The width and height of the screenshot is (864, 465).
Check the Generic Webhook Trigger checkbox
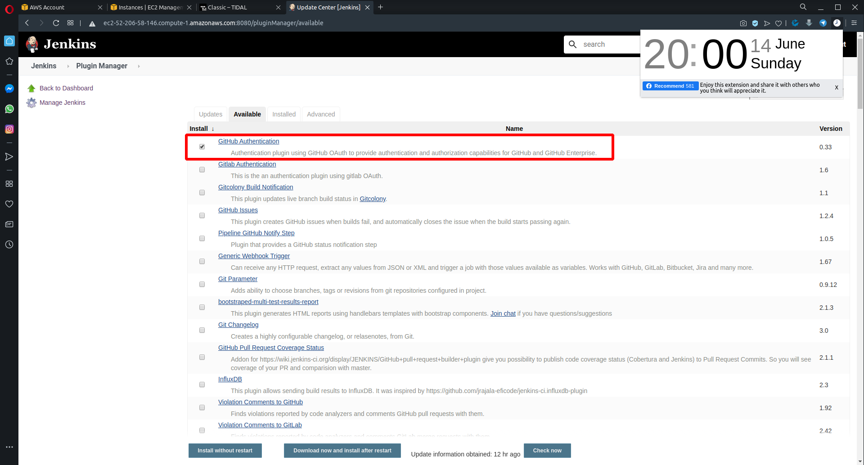[x=202, y=261]
